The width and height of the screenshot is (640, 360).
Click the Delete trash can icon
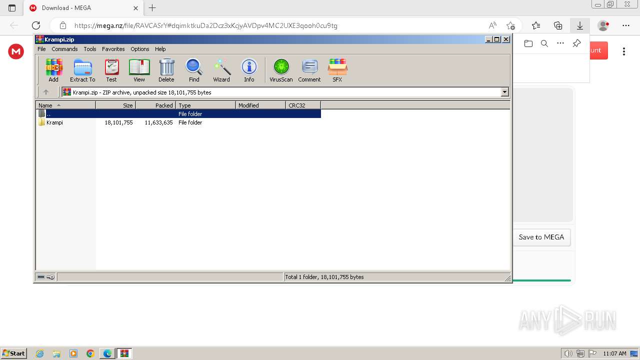point(166,70)
